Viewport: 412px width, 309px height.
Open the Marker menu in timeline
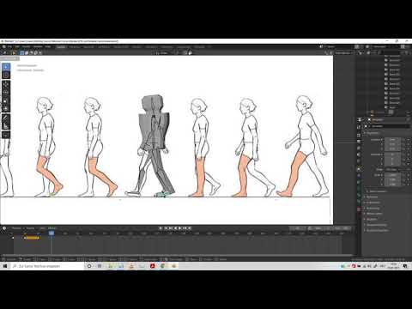[x=51, y=228]
